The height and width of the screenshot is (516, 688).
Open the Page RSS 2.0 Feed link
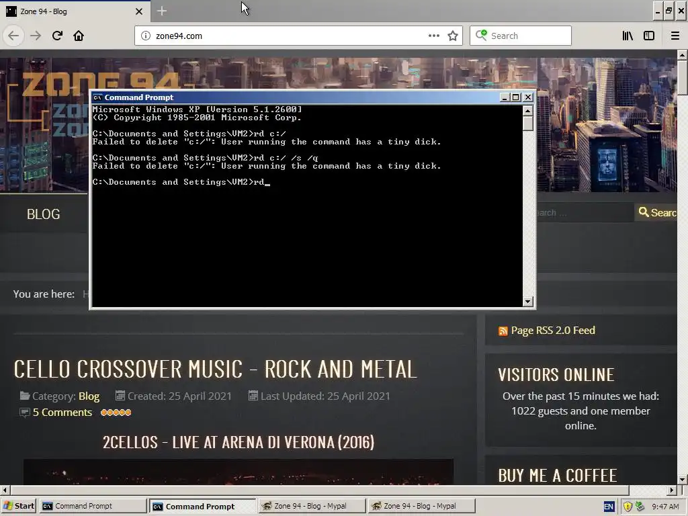tap(553, 331)
